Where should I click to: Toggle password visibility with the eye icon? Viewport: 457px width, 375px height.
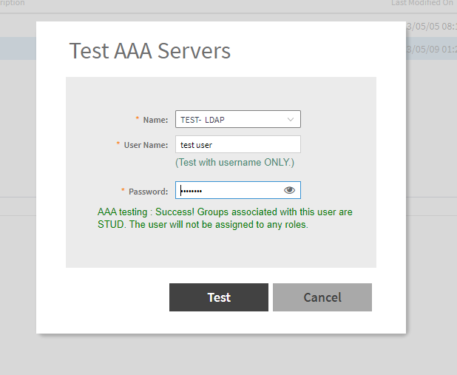(x=289, y=190)
